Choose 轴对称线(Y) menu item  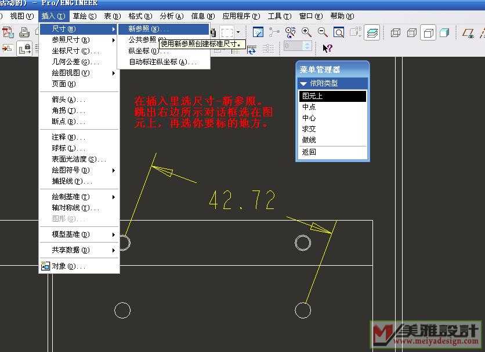[78, 208]
